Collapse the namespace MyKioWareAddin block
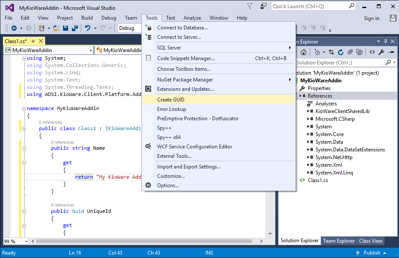This screenshot has height=258, width=399. click(x=24, y=109)
